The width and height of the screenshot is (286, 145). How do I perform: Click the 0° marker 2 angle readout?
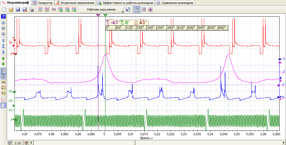point(126,23)
